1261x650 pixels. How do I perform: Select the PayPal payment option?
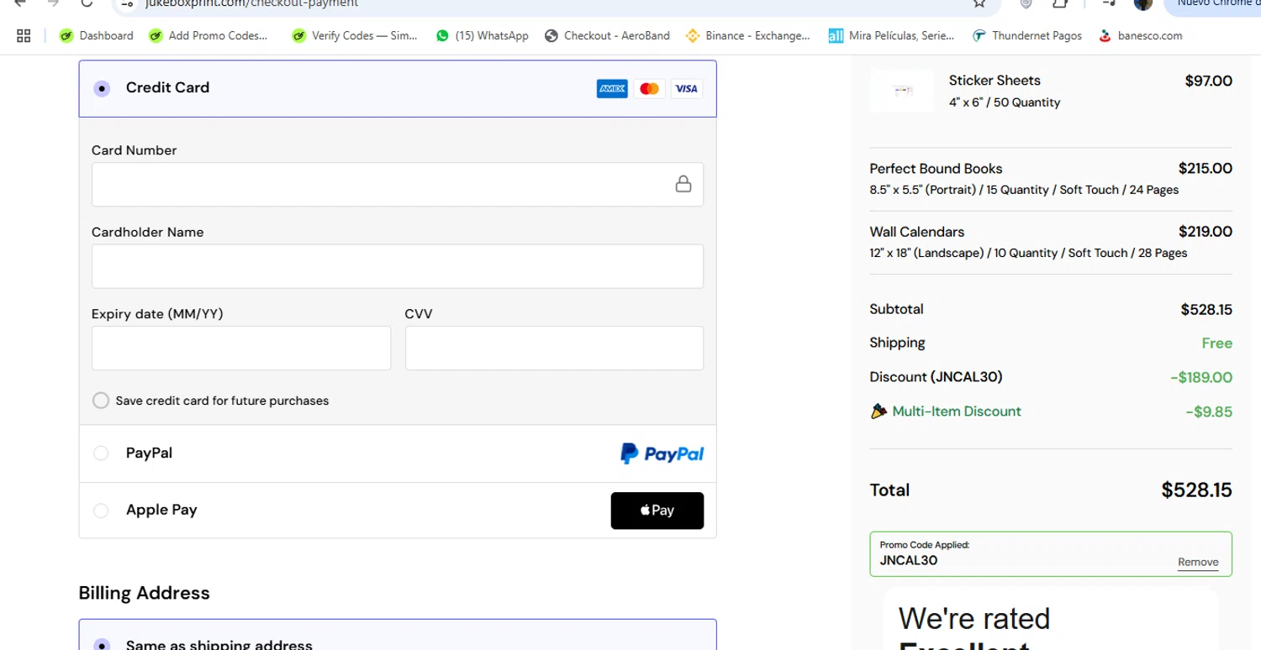click(x=101, y=453)
